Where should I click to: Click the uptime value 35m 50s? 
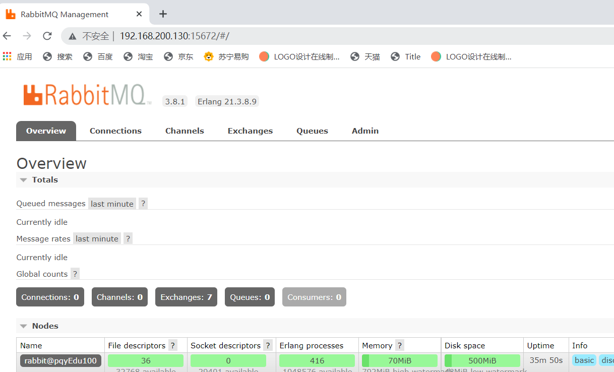click(x=546, y=360)
